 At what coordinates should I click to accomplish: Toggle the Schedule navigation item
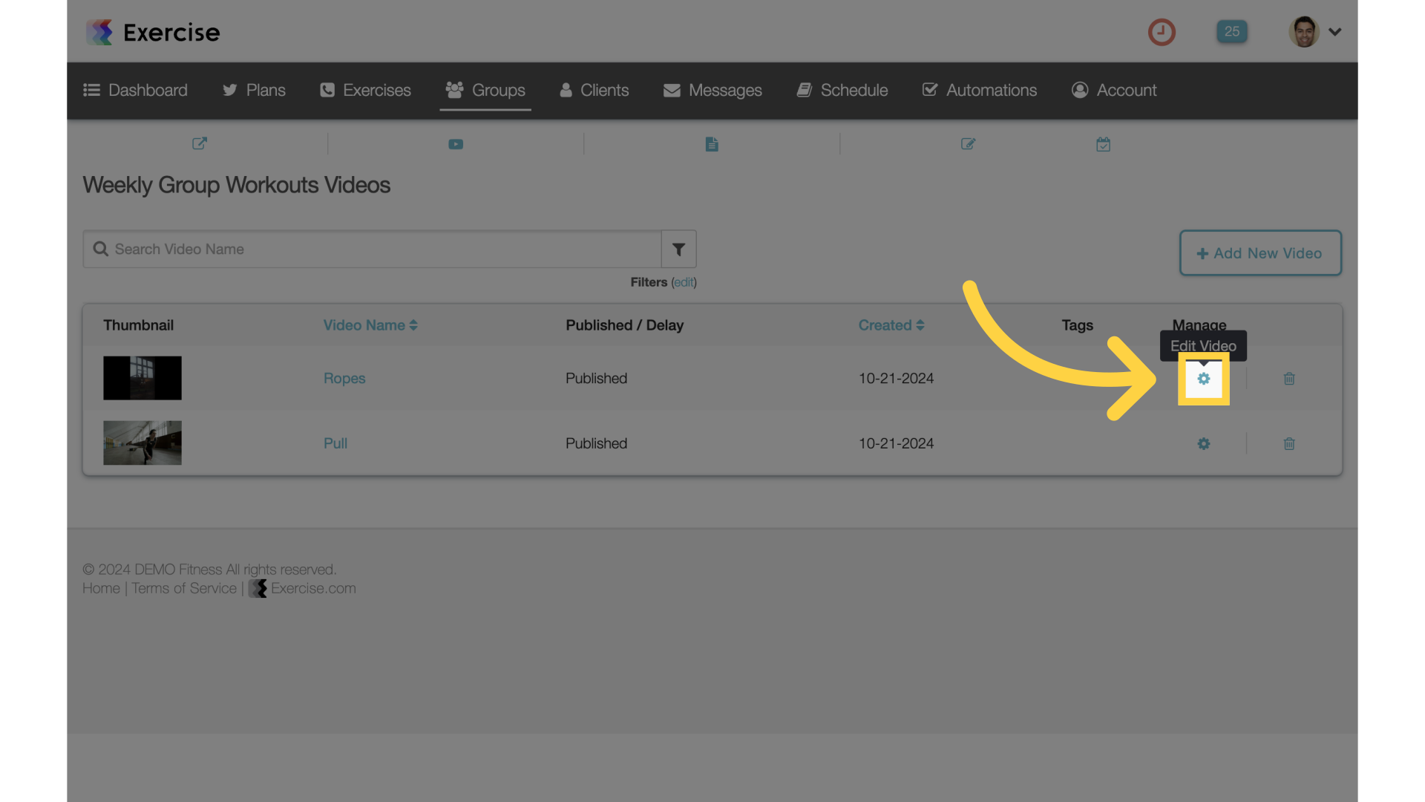(854, 90)
